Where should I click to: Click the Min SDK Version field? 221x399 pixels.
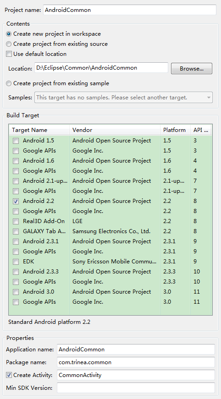point(136,388)
